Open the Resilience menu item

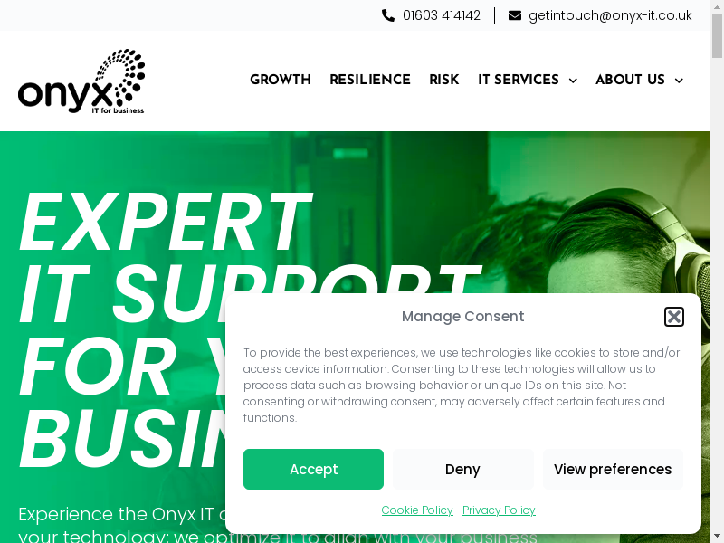(x=370, y=80)
